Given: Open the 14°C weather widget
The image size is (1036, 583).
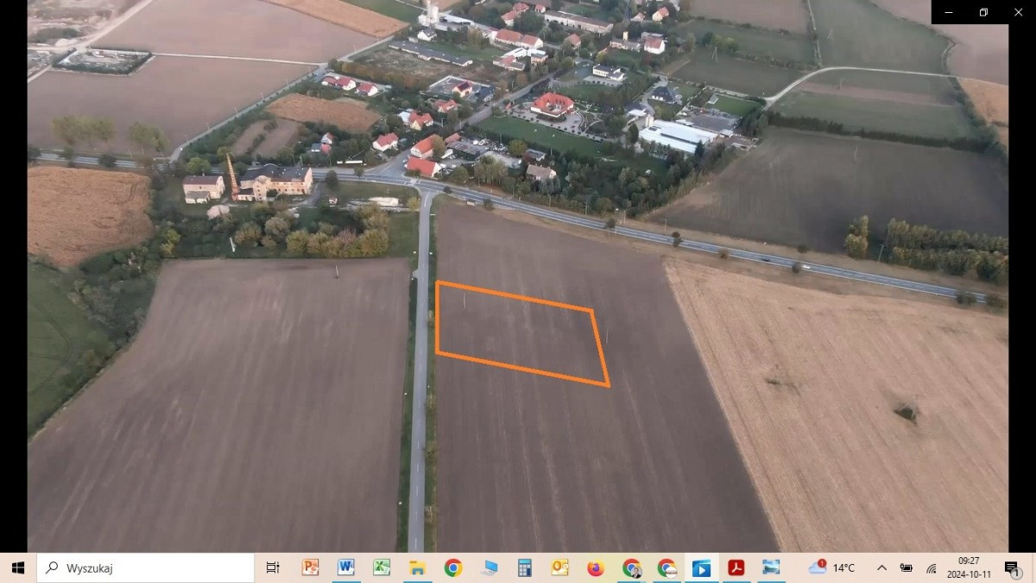Looking at the screenshot, I should [832, 567].
